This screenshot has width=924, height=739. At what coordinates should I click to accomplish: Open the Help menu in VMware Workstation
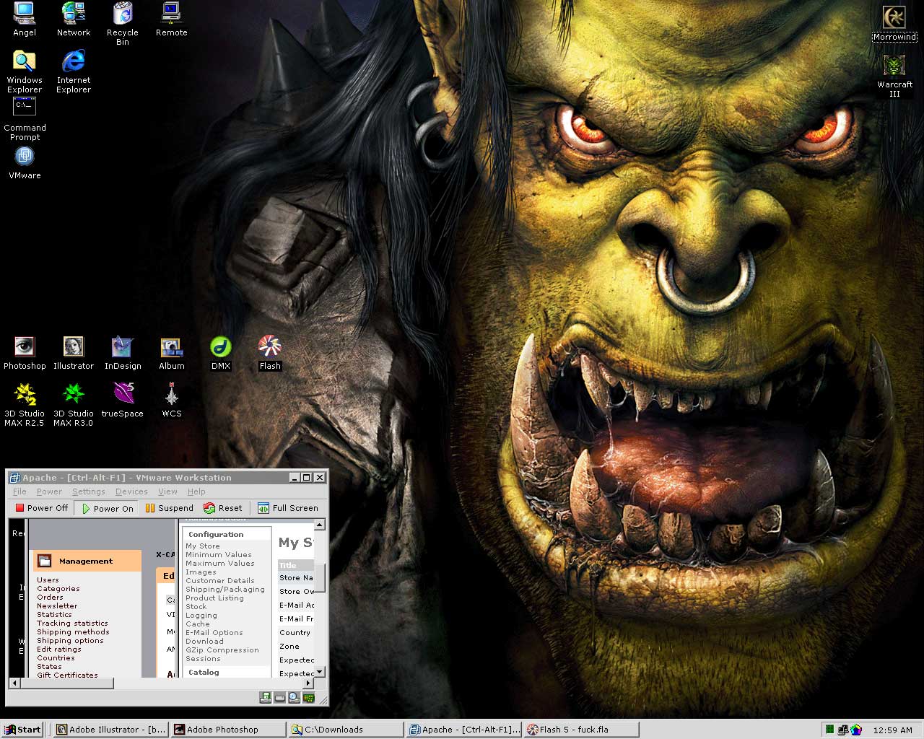click(196, 491)
